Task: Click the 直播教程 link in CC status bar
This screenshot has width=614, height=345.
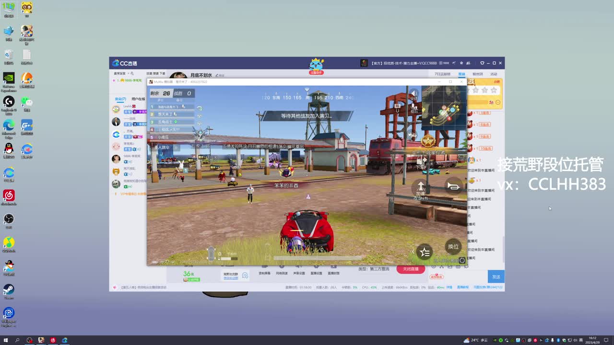Action: pyautogui.click(x=462, y=287)
